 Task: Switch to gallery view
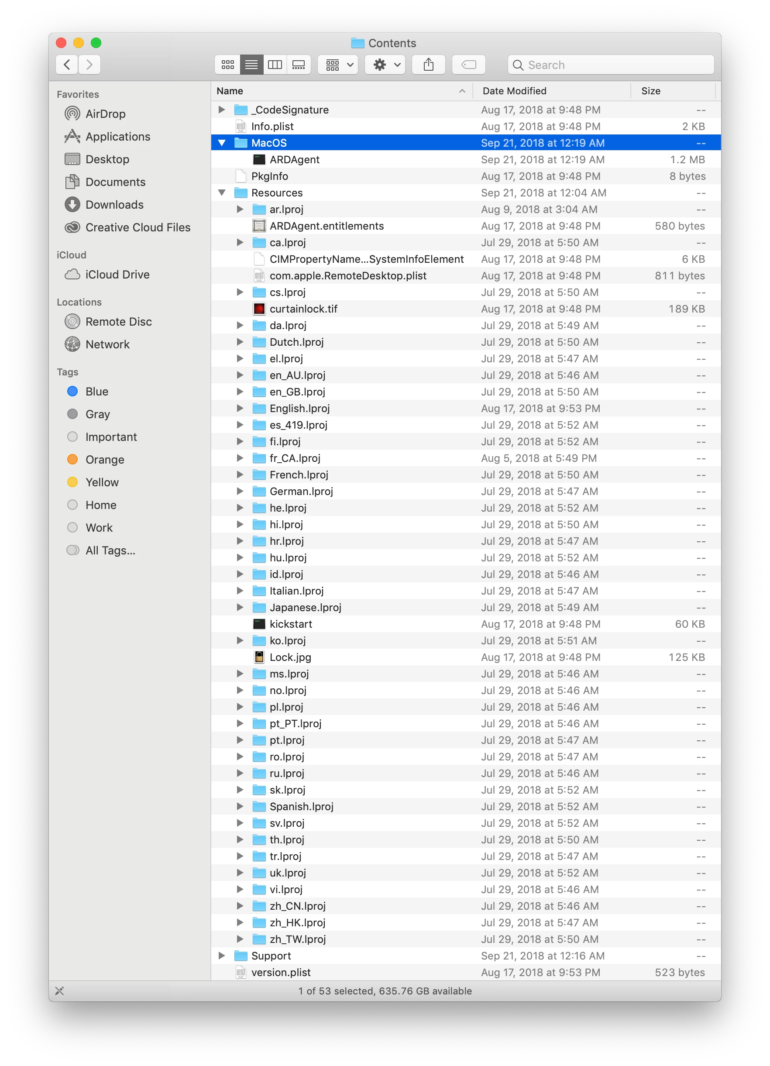pyautogui.click(x=299, y=65)
